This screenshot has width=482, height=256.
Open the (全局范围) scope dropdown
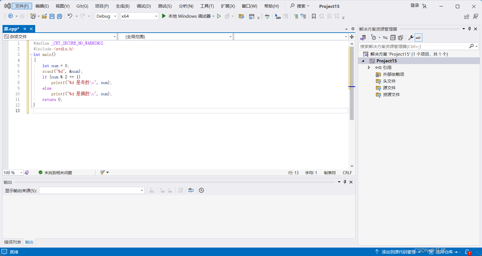pos(175,37)
